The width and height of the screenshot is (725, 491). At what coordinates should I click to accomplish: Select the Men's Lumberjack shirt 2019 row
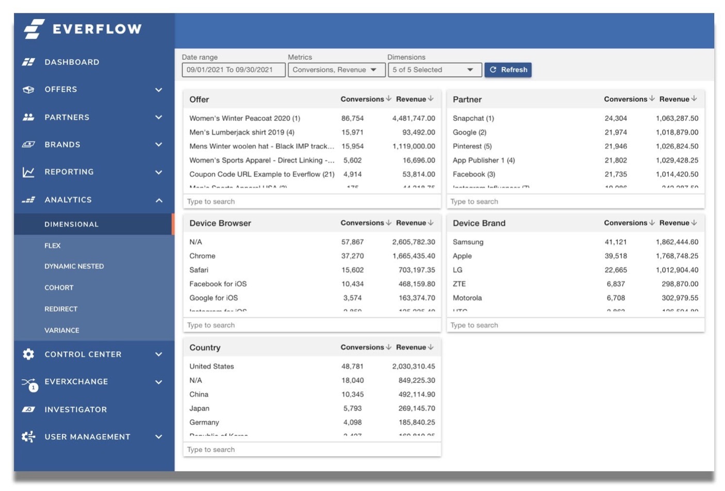(x=312, y=132)
